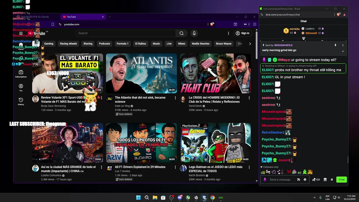View site information for youtube.com

[x=60, y=24]
